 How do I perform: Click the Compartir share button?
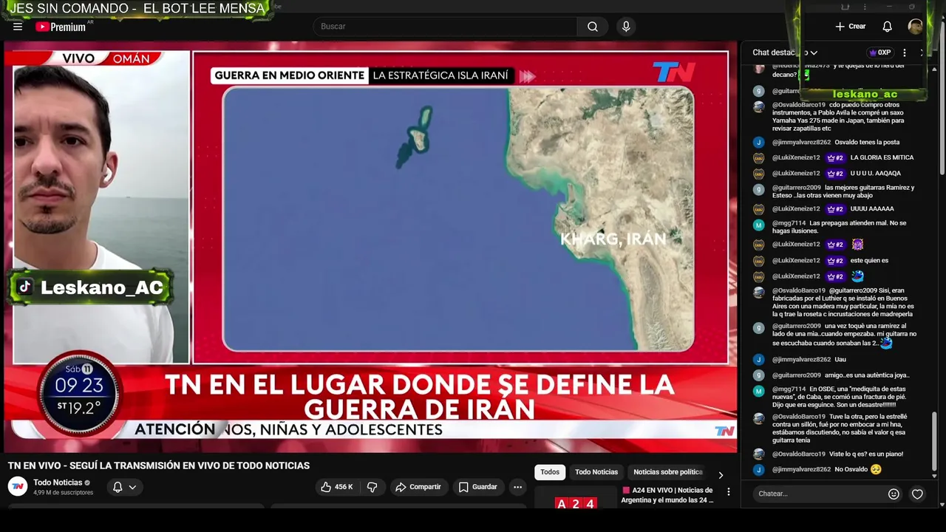tap(418, 487)
